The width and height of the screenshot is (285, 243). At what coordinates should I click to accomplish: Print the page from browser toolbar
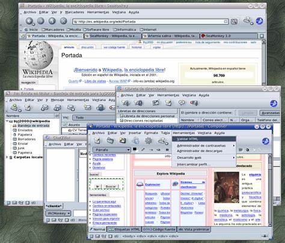point(248,20)
